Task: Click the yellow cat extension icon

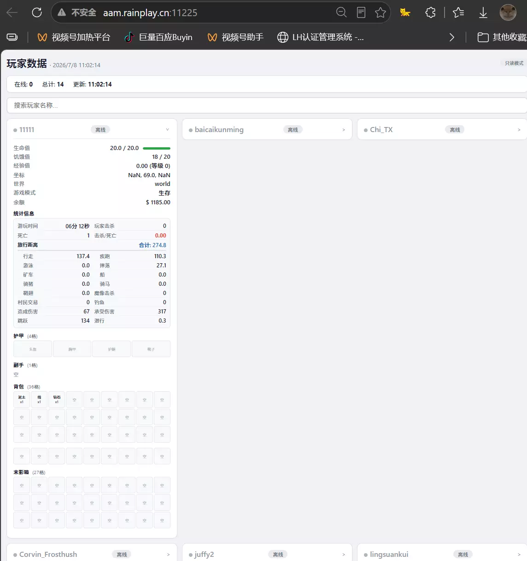Action: coord(405,12)
